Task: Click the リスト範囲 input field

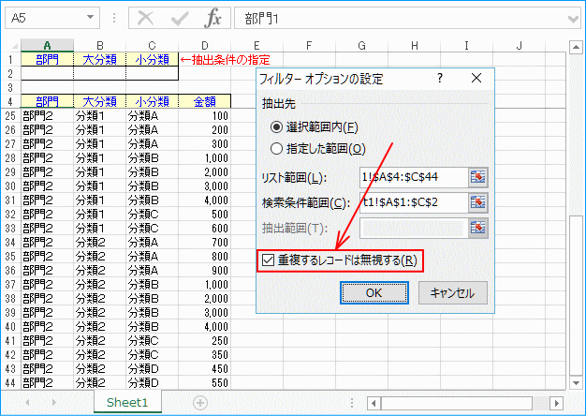Action: pyautogui.click(x=411, y=177)
